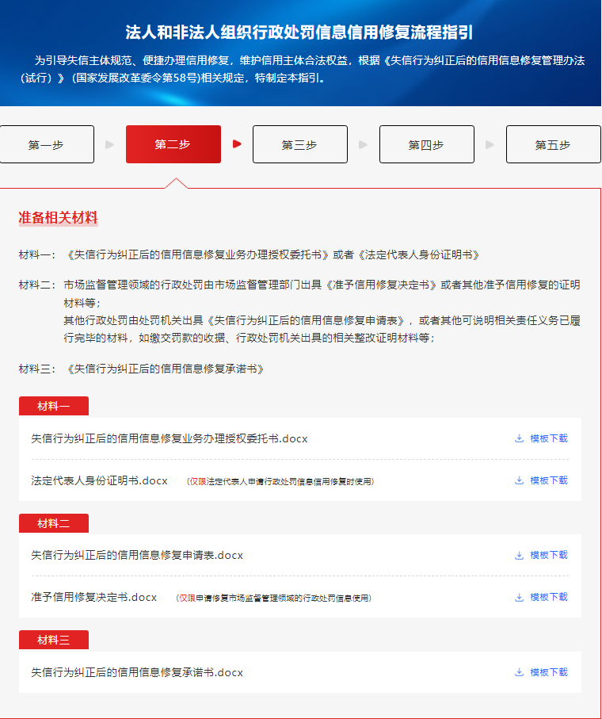This screenshot has width=602, height=719.
Task: Select file name 准予信用修复决定书.docx
Action: (94, 598)
